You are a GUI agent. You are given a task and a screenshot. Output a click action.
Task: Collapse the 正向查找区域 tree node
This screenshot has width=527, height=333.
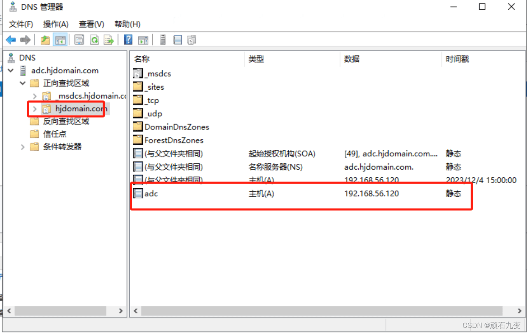(x=23, y=83)
